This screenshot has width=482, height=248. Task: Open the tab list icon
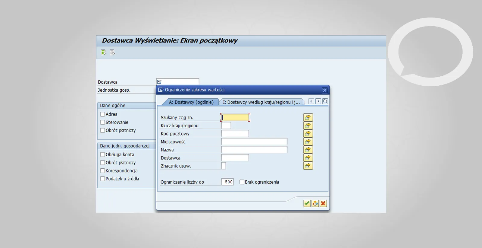point(325,101)
